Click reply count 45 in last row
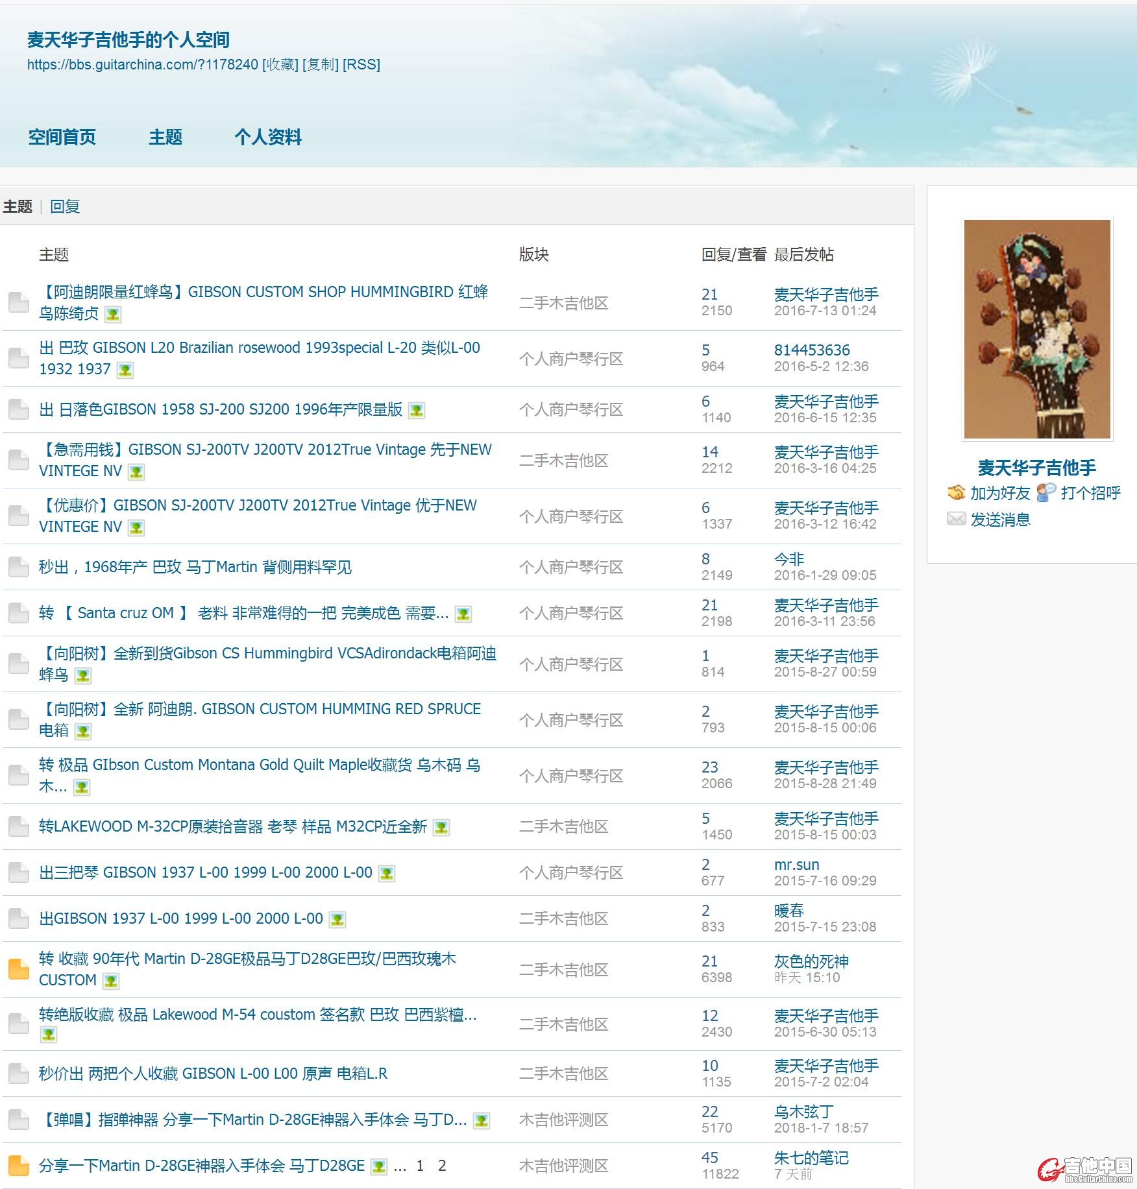The height and width of the screenshot is (1189, 1137). tap(710, 1158)
